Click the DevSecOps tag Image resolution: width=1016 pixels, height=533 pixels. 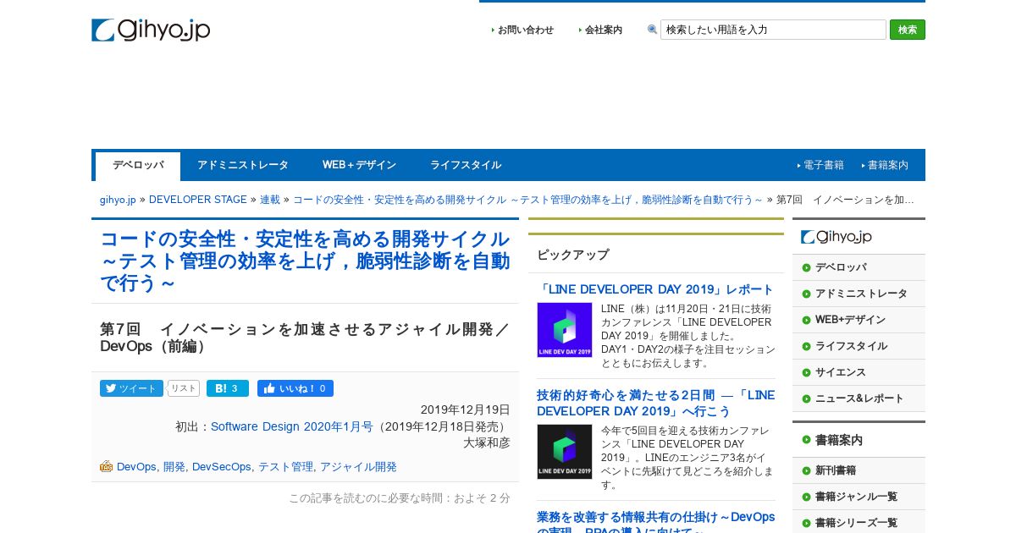222,466
